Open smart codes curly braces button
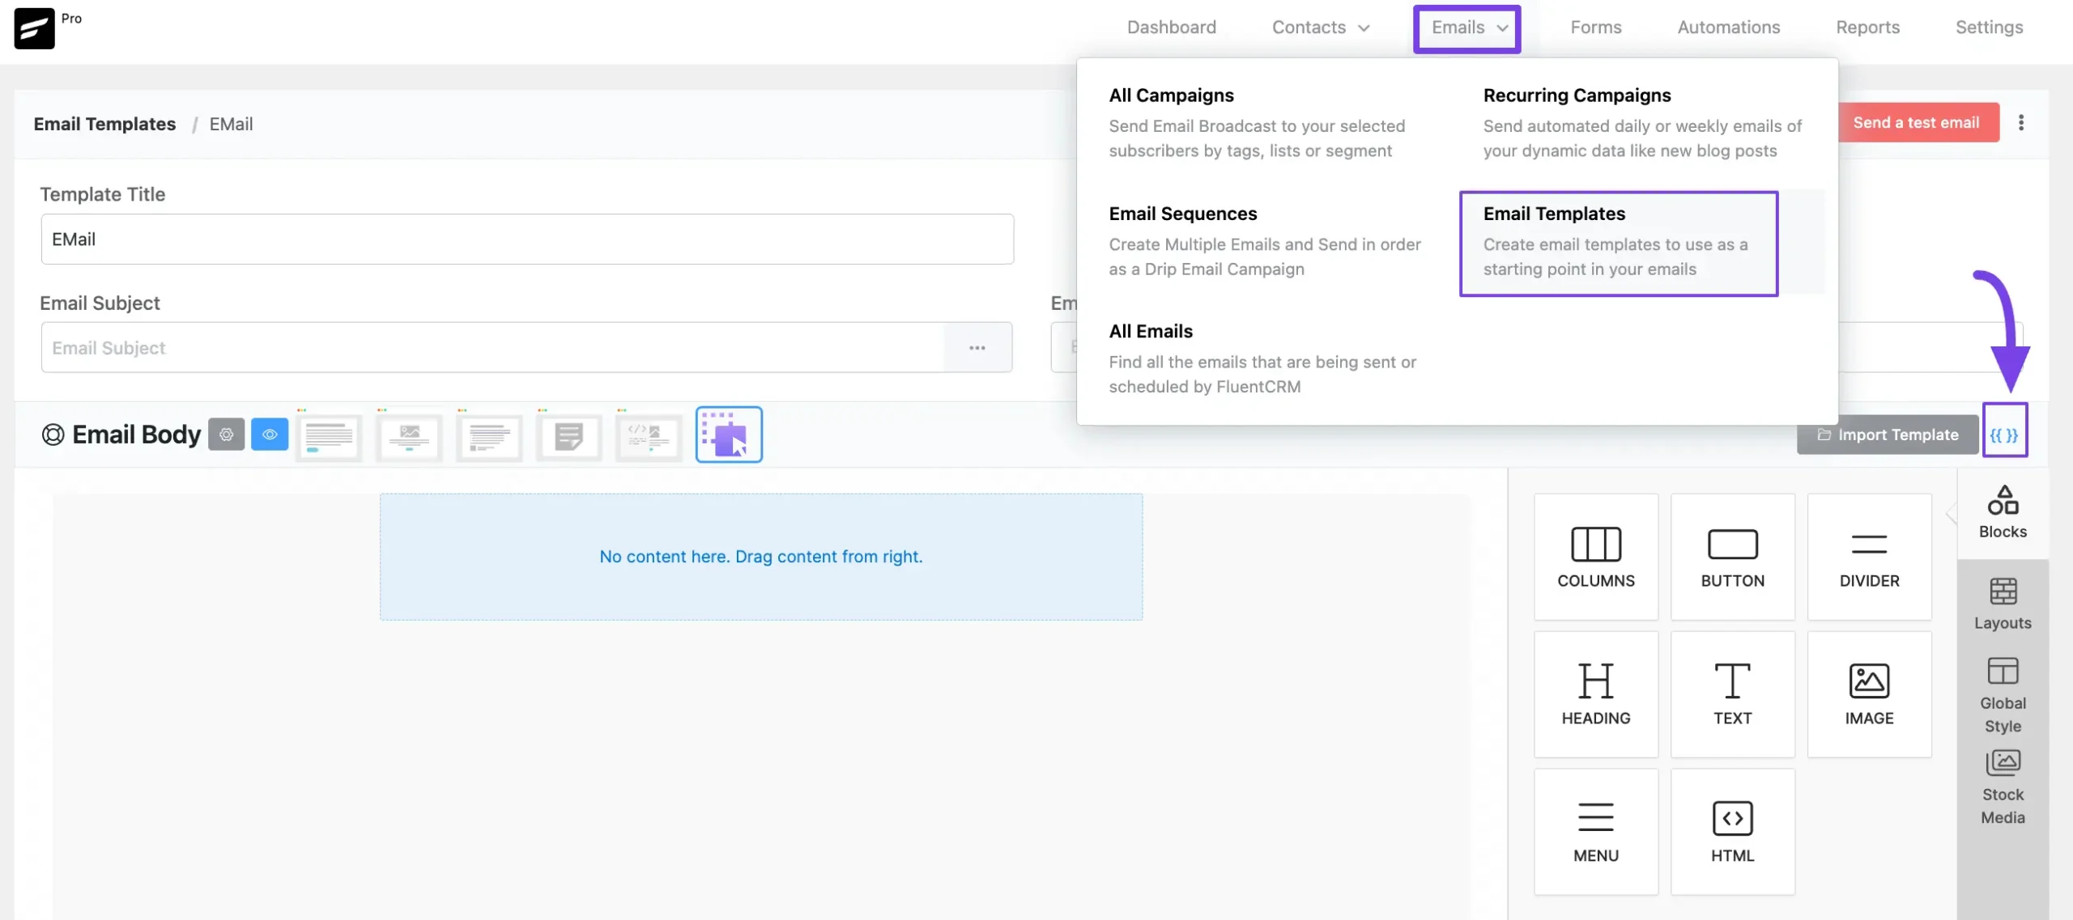2073x920 pixels. point(2004,435)
